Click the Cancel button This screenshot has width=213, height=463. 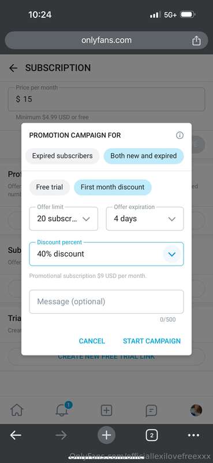click(92, 341)
